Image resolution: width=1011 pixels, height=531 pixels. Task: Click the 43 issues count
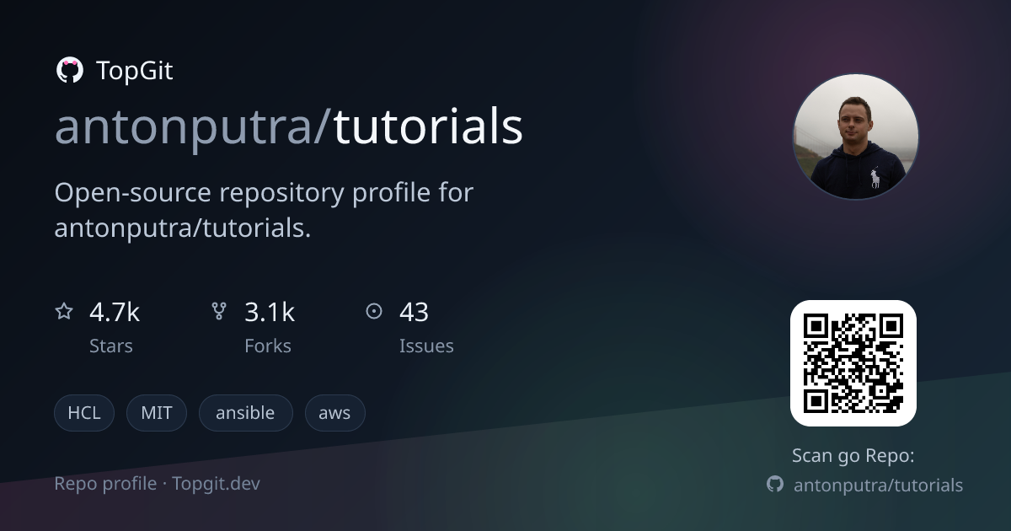[x=414, y=313]
